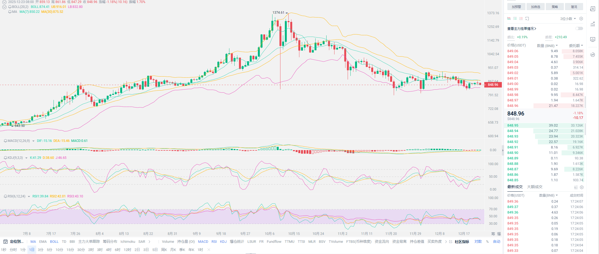
Task: Click the swap arrows circle sidebar icon
Action: point(593,55)
